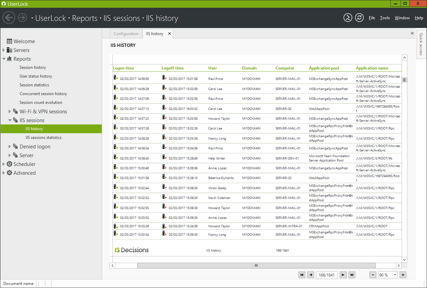Close the IIS history tab

[x=169, y=33]
